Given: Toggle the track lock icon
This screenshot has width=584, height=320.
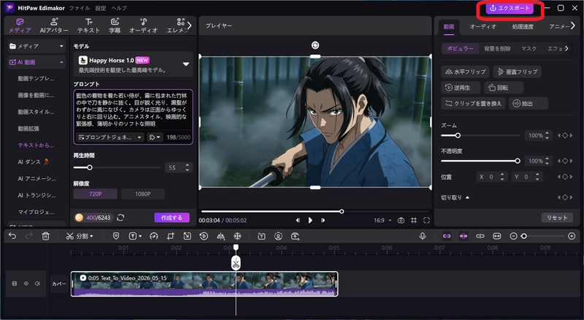Looking at the screenshot, I should tap(15, 283).
